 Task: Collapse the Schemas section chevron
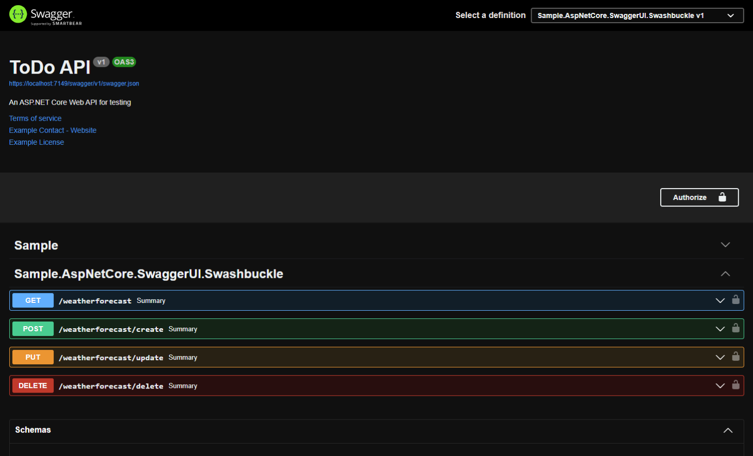pos(728,430)
